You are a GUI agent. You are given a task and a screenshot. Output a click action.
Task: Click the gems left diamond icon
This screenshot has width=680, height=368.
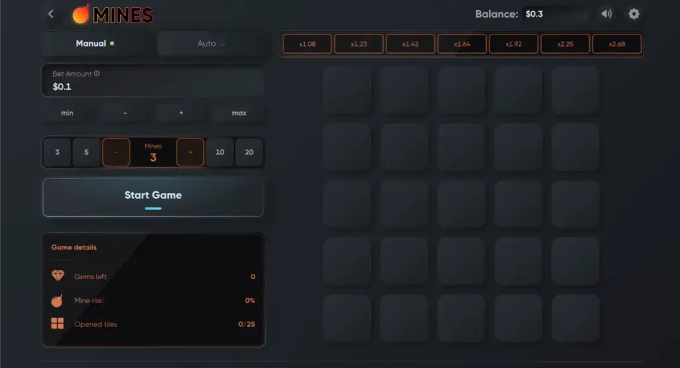click(x=58, y=276)
